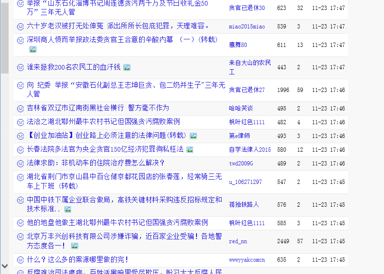Click image icon after 创业加油站 post title
384x274 pixels.
point(193,136)
